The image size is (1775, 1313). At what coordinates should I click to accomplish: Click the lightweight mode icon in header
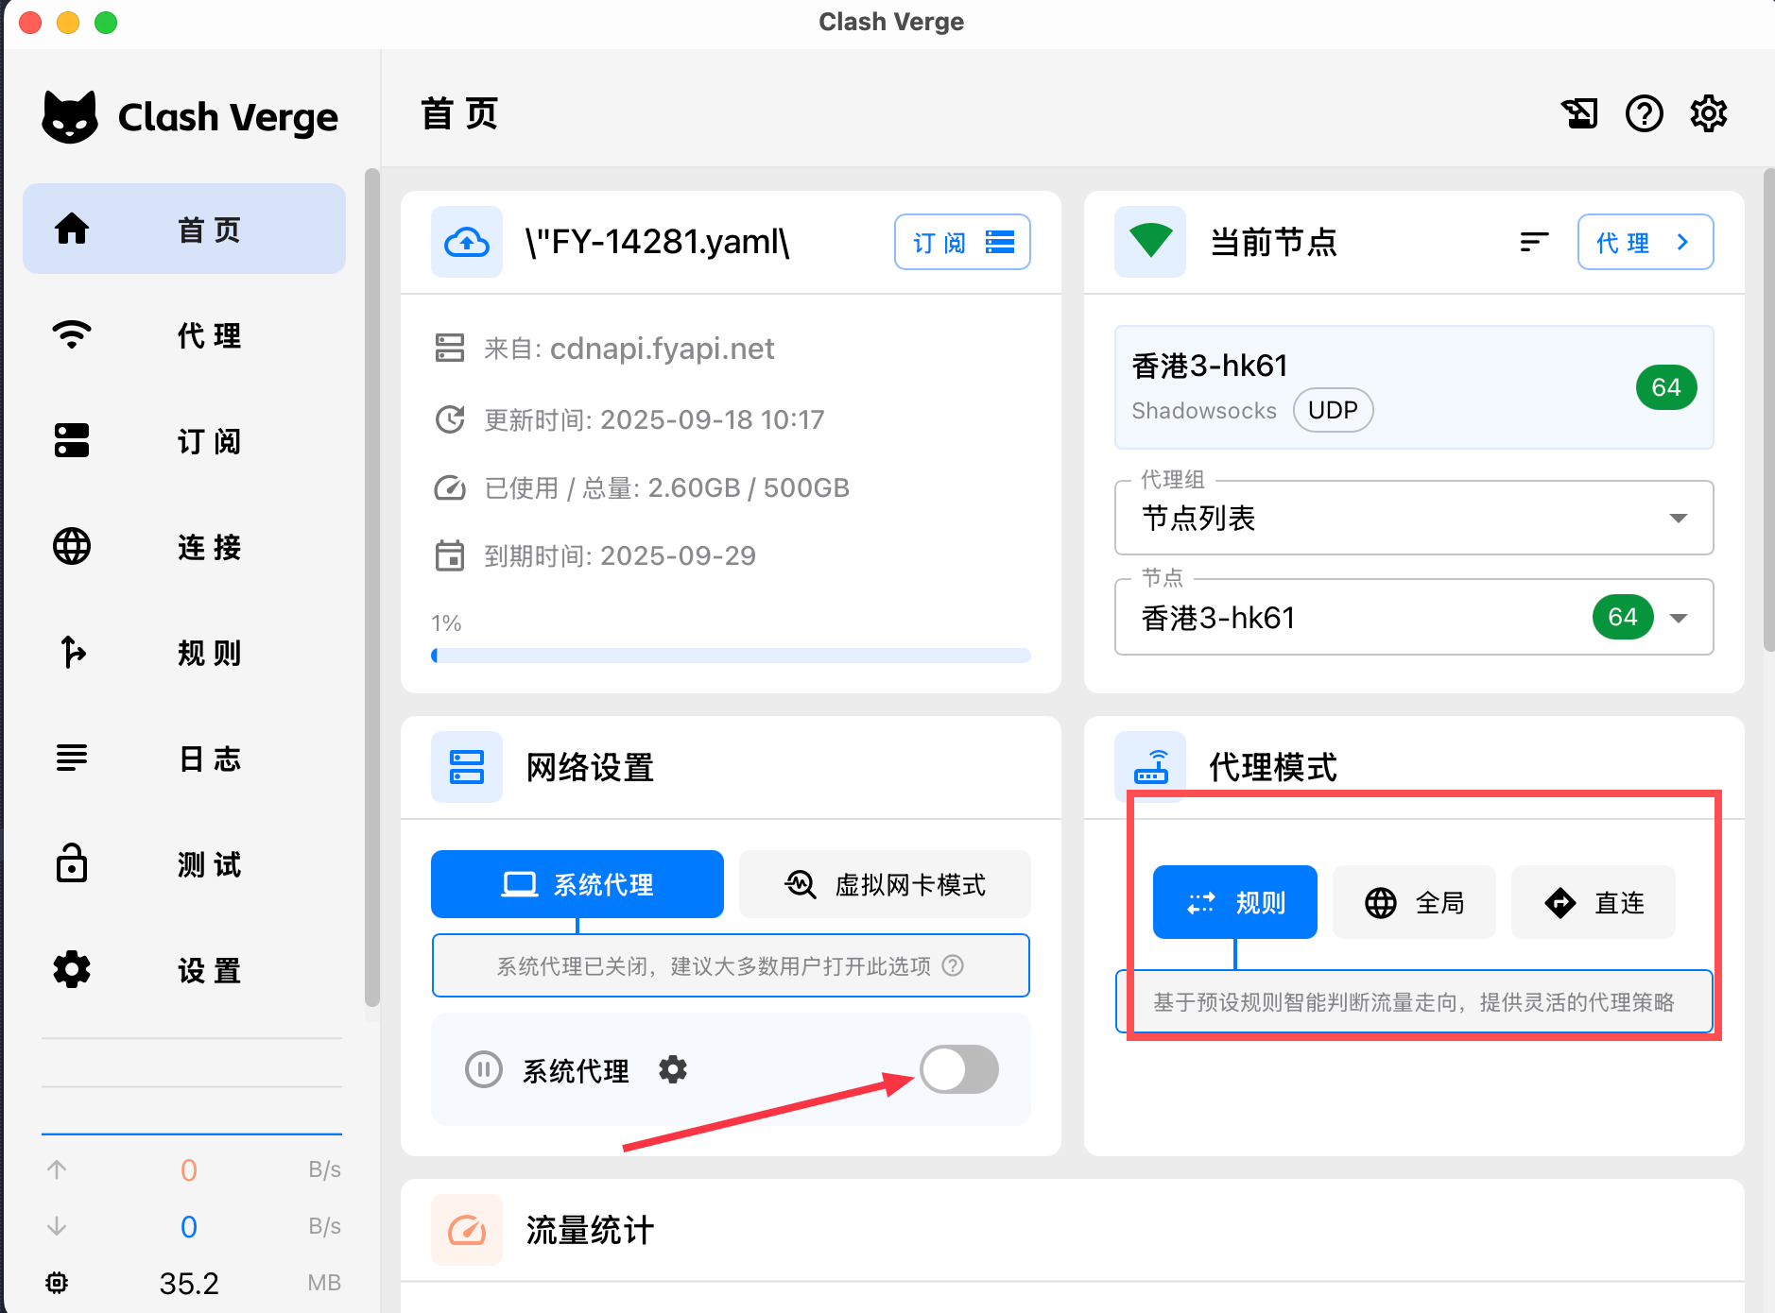[1579, 113]
